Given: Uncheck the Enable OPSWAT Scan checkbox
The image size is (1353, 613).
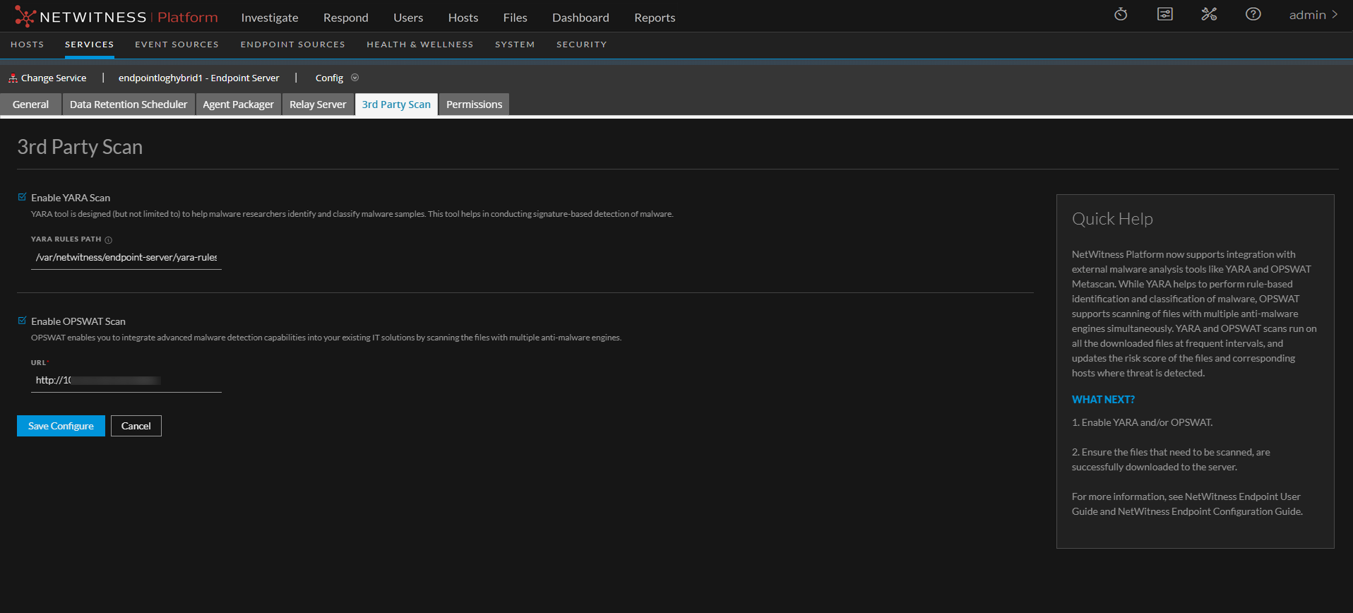Looking at the screenshot, I should point(22,321).
